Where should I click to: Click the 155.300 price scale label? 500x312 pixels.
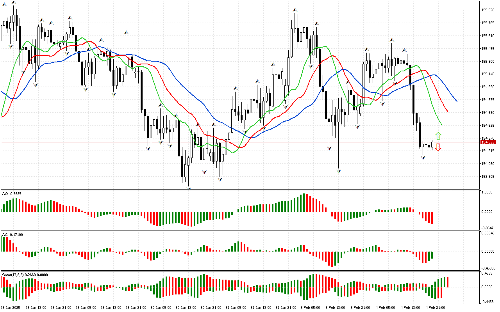(488, 62)
